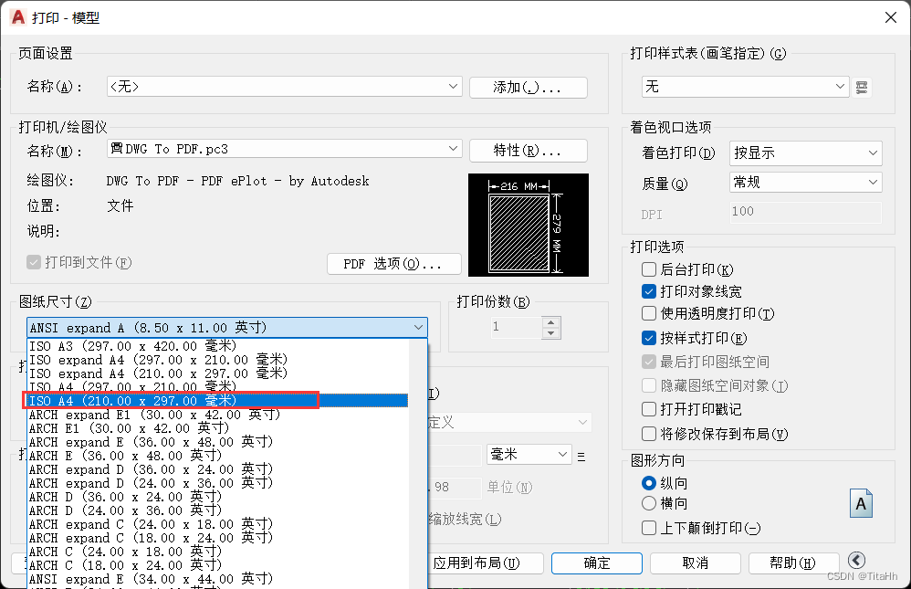Viewport: 911px width, 589px height.
Task: Toggle 按样式打印(E) checkbox
Action: tap(649, 338)
